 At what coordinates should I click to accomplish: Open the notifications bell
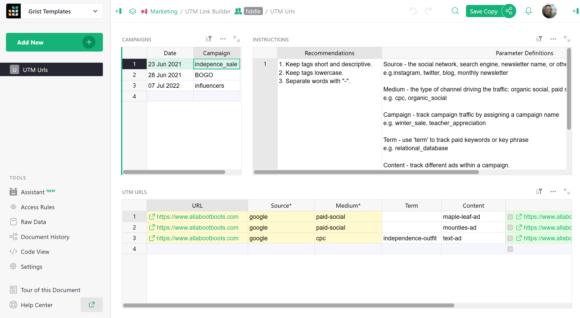point(528,11)
